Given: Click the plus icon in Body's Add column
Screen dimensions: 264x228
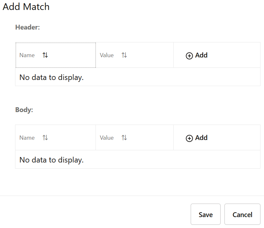Looking at the screenshot, I should click(x=189, y=138).
